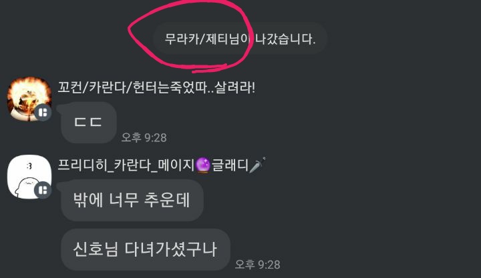Select the 밖에 너무 추운데 message bubble
The height and width of the screenshot is (278, 481).
132,200
